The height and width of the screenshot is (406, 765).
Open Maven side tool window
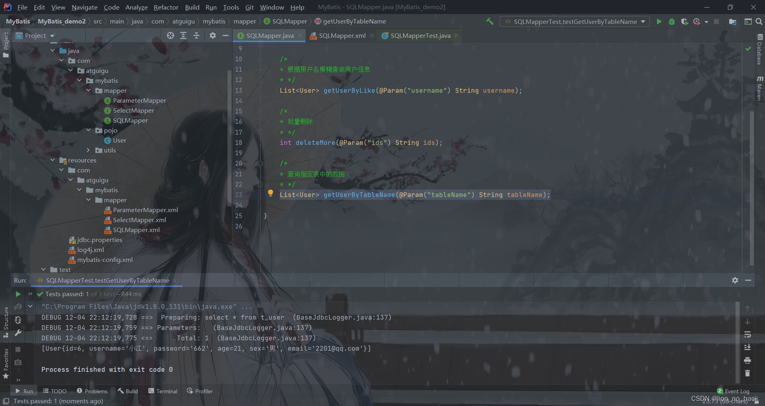click(759, 88)
